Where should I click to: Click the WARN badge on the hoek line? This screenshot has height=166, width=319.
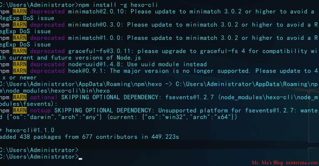(x=19, y=71)
